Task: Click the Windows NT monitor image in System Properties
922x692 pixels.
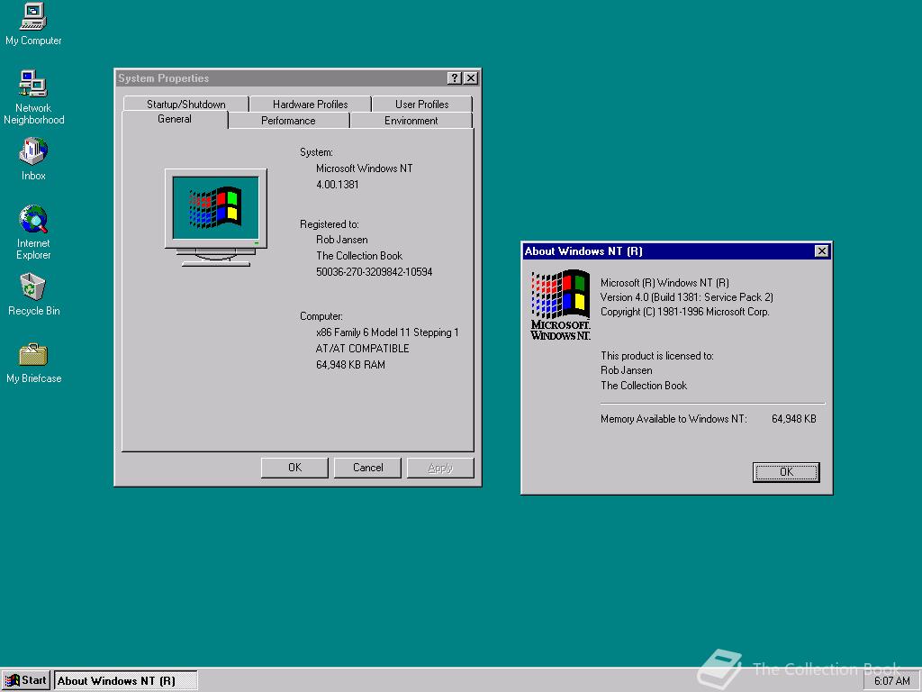Action: coord(216,217)
